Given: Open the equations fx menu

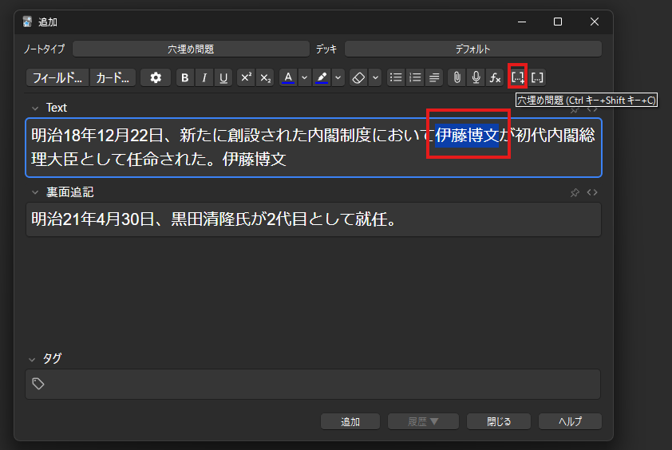Looking at the screenshot, I should point(495,77).
